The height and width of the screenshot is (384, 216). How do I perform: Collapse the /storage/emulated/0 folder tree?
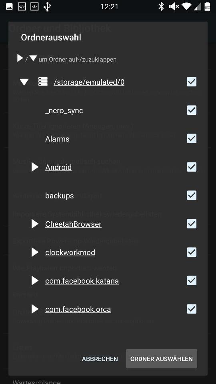(24, 82)
